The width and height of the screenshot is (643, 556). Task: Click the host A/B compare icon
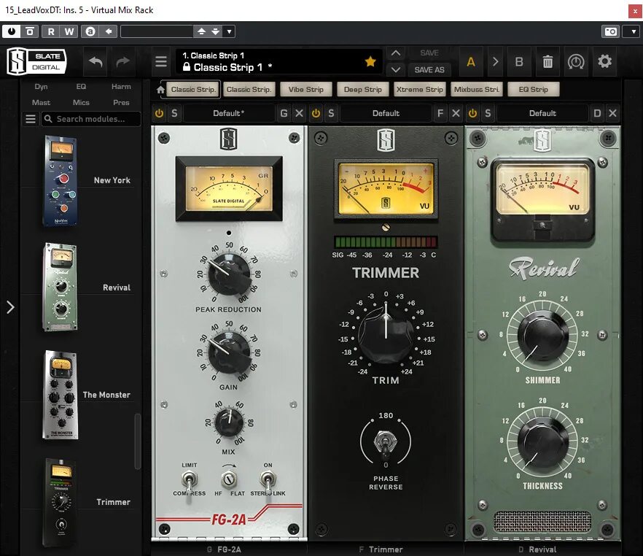pyautogui.click(x=90, y=31)
